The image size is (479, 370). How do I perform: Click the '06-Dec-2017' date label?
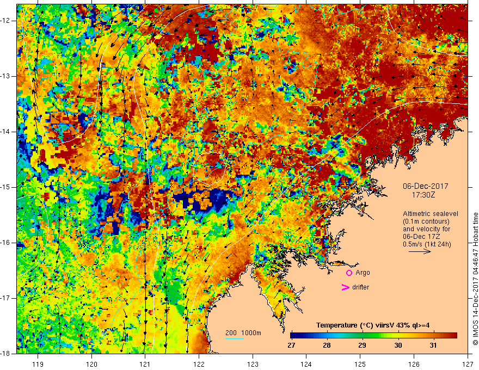(425, 186)
